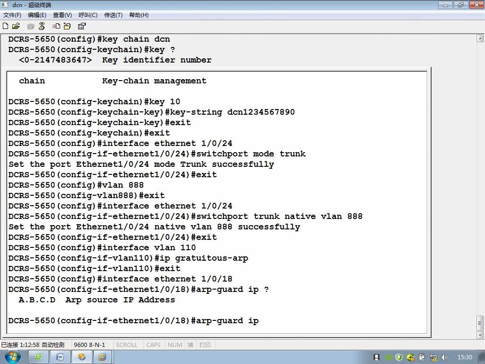
Task: Click the 捕 status indicator
Action: 190,345
